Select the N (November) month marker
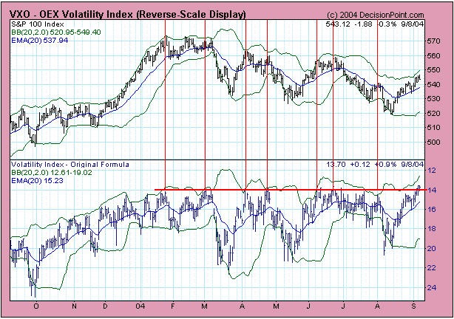454x319 pixels. pyautogui.click(x=74, y=306)
